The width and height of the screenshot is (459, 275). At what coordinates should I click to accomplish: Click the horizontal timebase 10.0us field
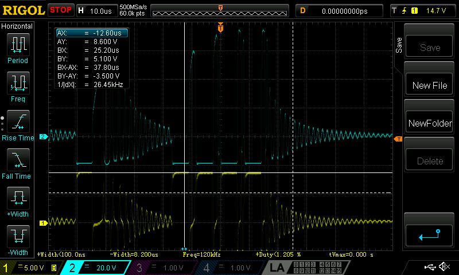[96, 11]
